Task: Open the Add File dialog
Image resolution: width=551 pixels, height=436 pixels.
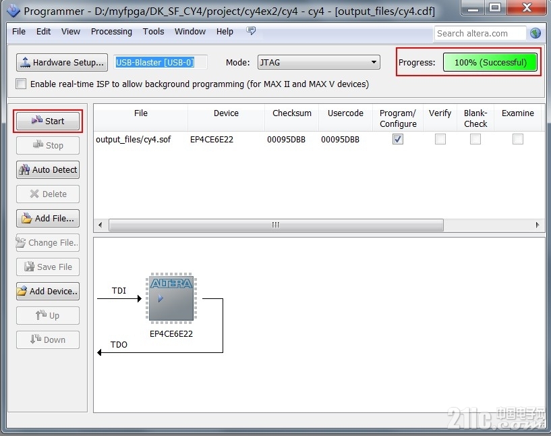Action: point(48,219)
